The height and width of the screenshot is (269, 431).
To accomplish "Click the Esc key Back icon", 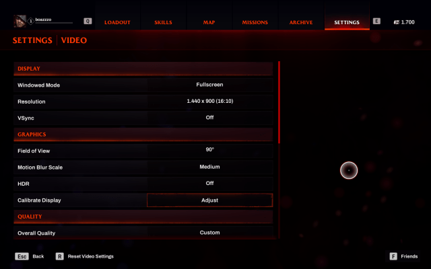I will [22, 256].
